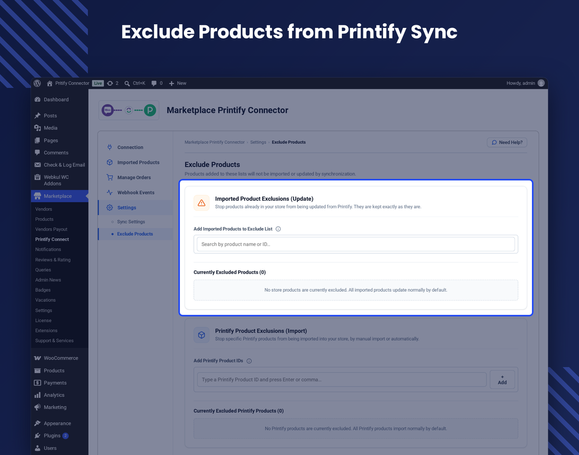The height and width of the screenshot is (455, 579).
Task: Click the Dashboard gauge icon
Action: click(x=37, y=99)
